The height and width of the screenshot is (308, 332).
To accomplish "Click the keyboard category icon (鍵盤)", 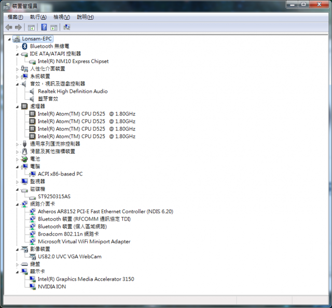I will pyautogui.click(x=24, y=265).
